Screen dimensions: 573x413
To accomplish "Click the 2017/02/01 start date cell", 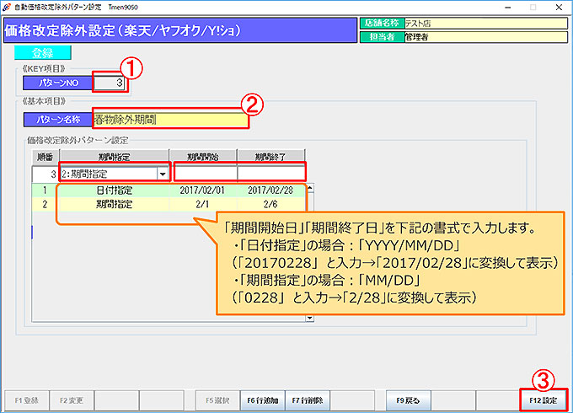I will tap(203, 190).
